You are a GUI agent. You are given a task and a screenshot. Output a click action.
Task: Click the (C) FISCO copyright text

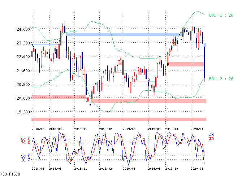click(10, 174)
